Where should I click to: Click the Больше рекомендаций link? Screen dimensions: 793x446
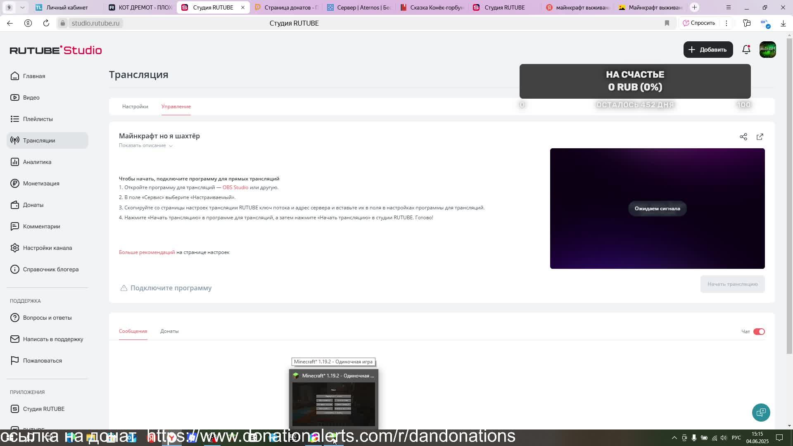[x=147, y=252]
